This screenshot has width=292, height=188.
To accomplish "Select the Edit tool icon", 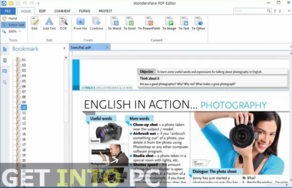I will coord(35,23).
